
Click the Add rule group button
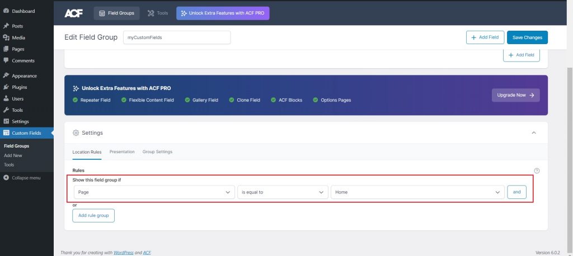(93, 215)
